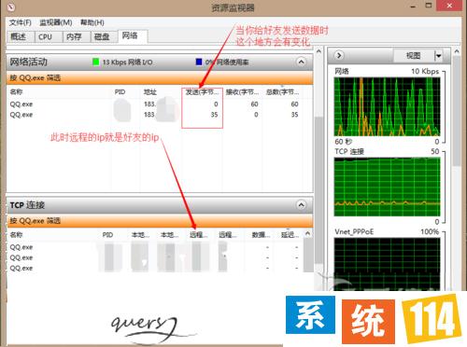The width and height of the screenshot is (467, 347).
Task: Switch to the 磁盘 tab
Action: point(104,36)
